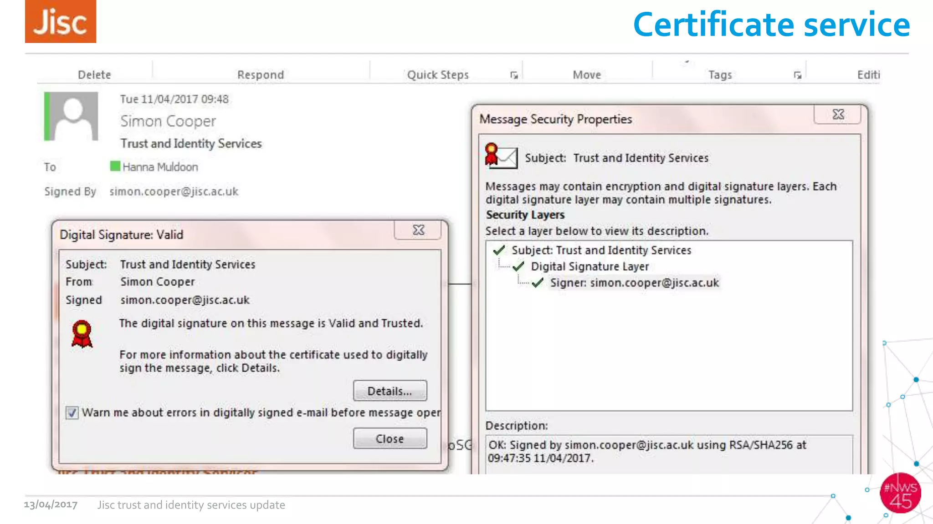
Task: Click the Respond ribbon group label
Action: [x=261, y=75]
